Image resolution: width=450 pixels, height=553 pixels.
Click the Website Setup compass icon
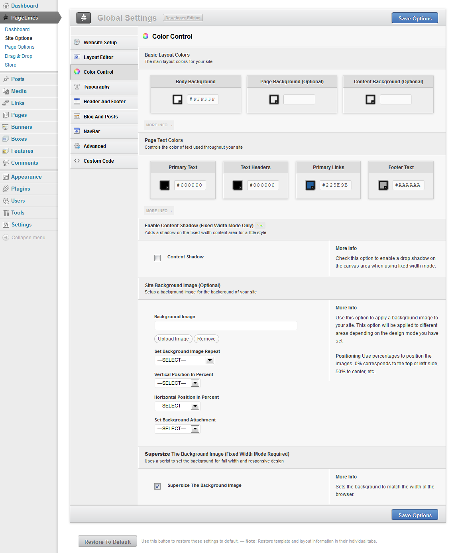77,42
